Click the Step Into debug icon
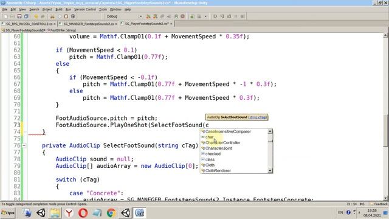The width and height of the screenshot is (389, 219). (x=222, y=16)
